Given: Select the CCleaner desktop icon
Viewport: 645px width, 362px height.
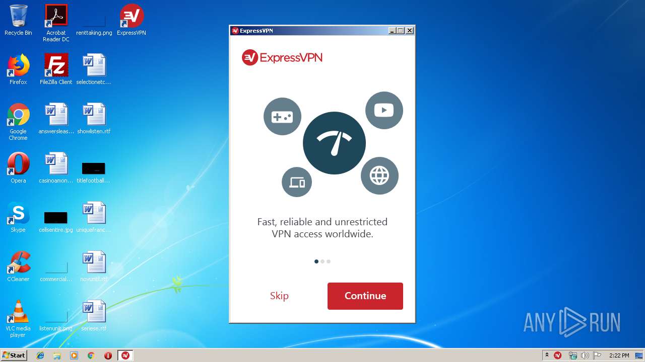Looking at the screenshot, I should [18, 266].
